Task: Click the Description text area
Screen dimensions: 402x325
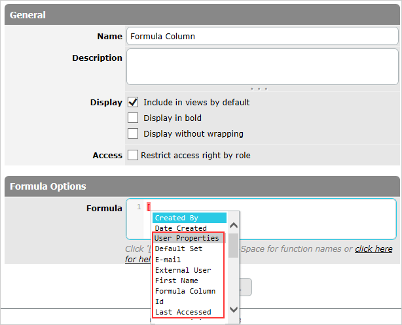Action: point(263,67)
